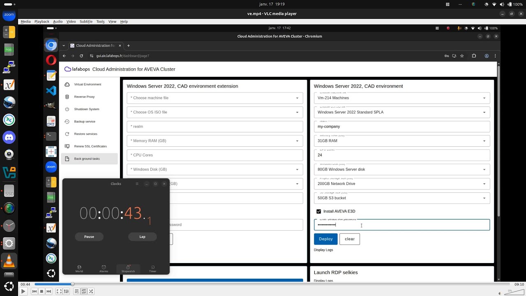Screen dimensions: 526x296
Task: Expand the Choose OS ISO file dropdown
Action: click(215, 112)
